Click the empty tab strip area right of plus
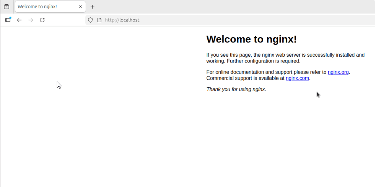375x187 pixels. pos(238,7)
